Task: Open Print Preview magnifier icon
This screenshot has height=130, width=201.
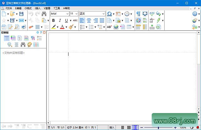Action: point(17,27)
